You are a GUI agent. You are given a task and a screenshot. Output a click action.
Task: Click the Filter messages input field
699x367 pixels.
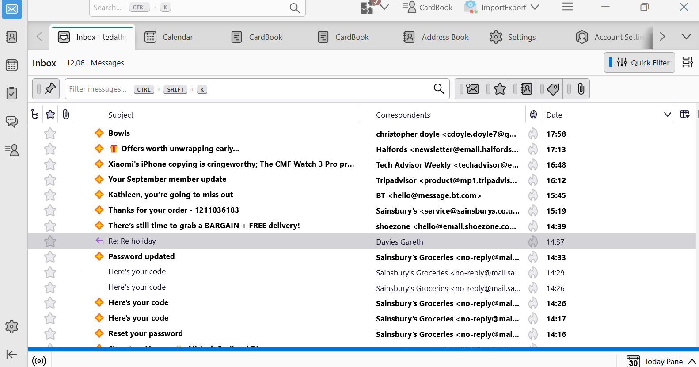click(x=247, y=89)
